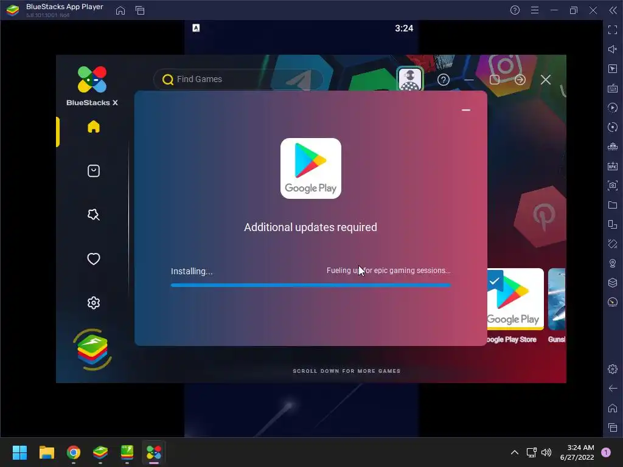The height and width of the screenshot is (467, 623).
Task: Toggle fullscreen mode icon
Action: [x=613, y=30]
